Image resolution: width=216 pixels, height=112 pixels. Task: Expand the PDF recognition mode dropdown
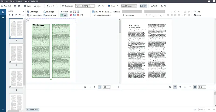click(102, 15)
